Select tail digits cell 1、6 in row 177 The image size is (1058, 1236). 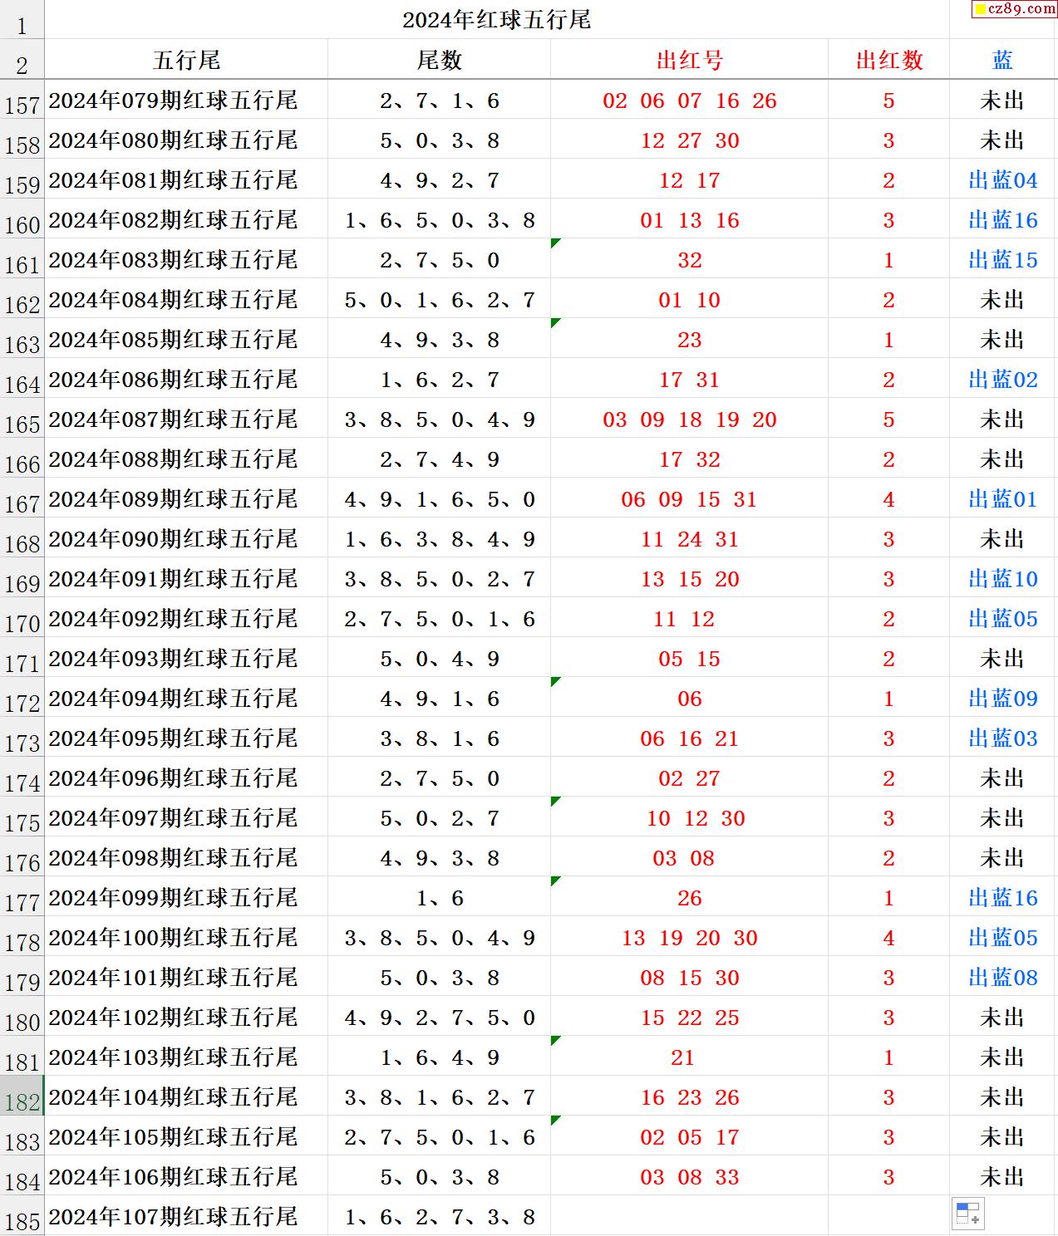click(x=439, y=898)
